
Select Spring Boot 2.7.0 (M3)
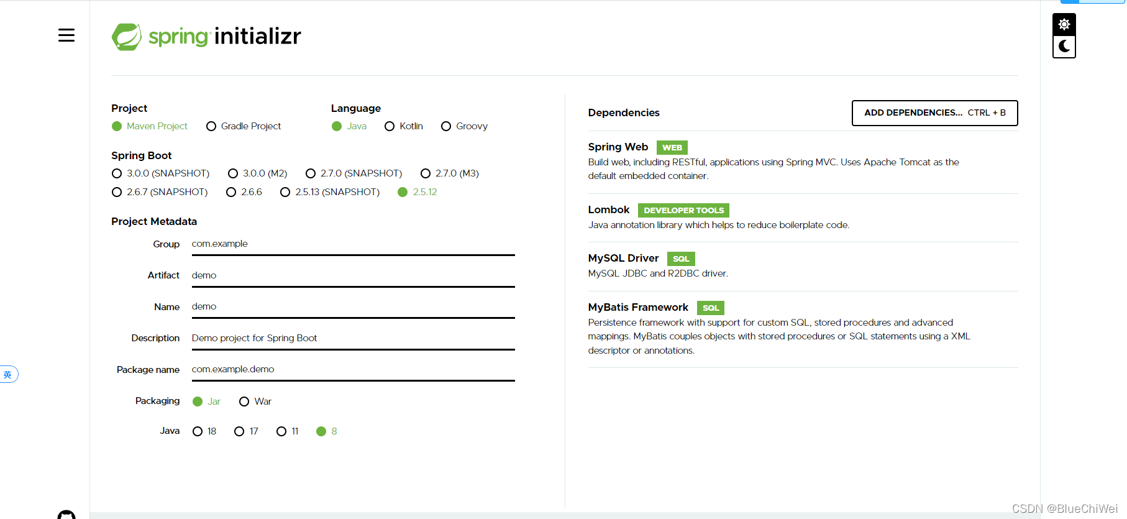pyautogui.click(x=450, y=173)
